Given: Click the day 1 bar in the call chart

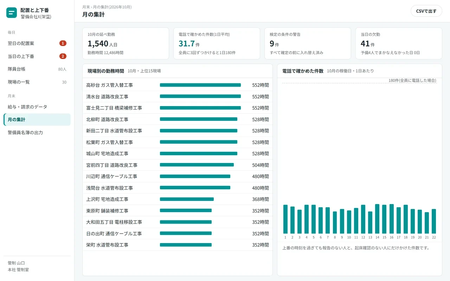Looking at the screenshot, I should 285,219.
